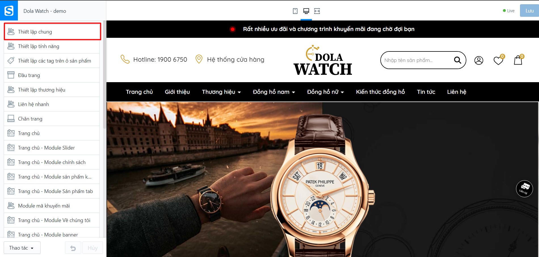Screen dimensions: 539x257
Task: Click icon beside Trang chủ - Module Slider
Action: 11,148
